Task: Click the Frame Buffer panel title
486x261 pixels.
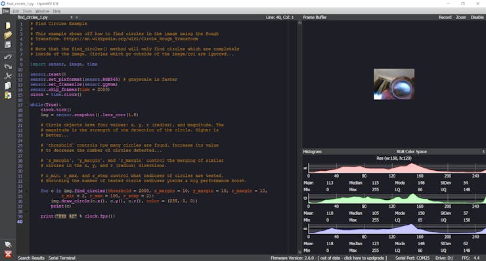Action: click(x=315, y=17)
